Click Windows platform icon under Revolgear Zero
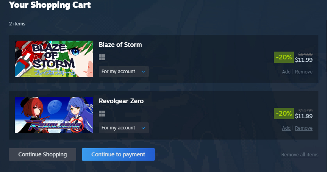 pyautogui.click(x=102, y=113)
